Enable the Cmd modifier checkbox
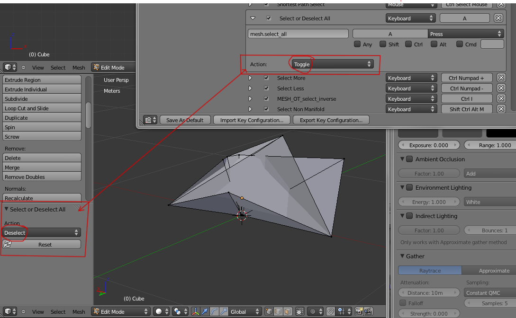The height and width of the screenshot is (318, 516). [x=460, y=44]
